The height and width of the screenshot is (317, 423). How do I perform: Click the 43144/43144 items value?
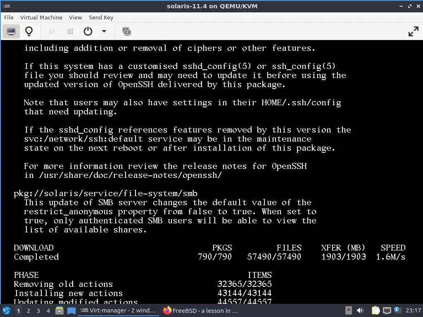point(245,293)
